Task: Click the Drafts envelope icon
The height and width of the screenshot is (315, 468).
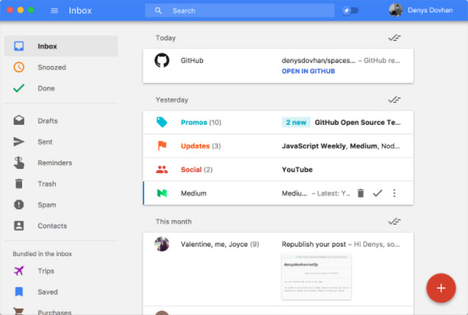Action: pos(19,120)
